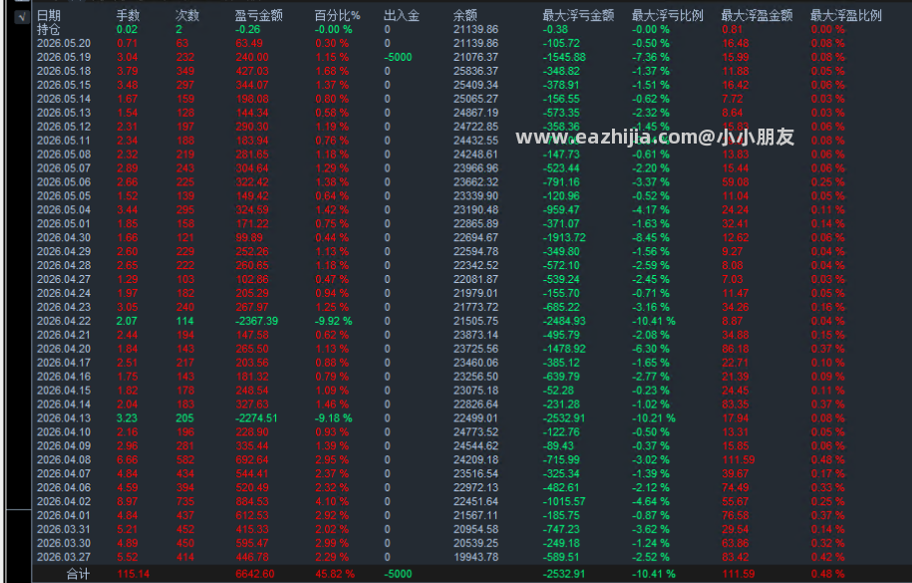Click max floating loss -959.47
Viewport: 912px width, 583px height.
pos(561,210)
